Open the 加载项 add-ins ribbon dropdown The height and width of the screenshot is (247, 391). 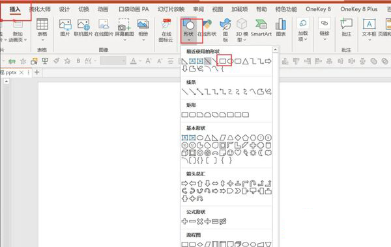pyautogui.click(x=303, y=30)
